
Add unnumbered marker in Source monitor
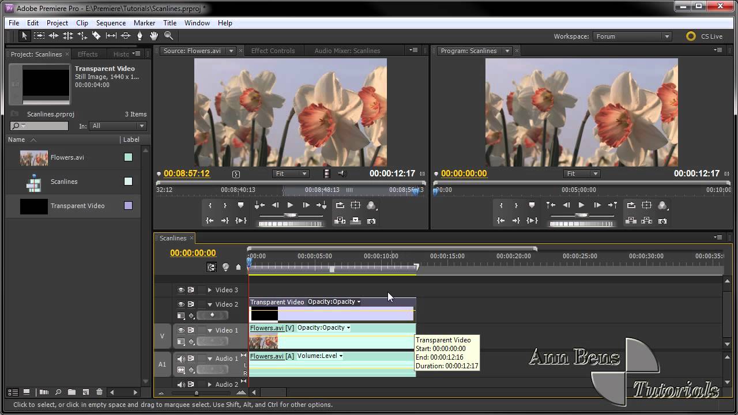240,205
